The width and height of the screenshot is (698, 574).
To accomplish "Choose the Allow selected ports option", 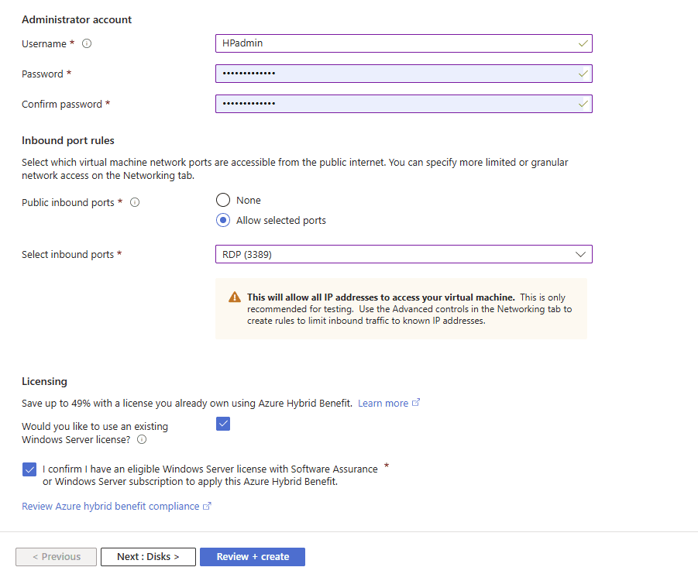I will [223, 220].
